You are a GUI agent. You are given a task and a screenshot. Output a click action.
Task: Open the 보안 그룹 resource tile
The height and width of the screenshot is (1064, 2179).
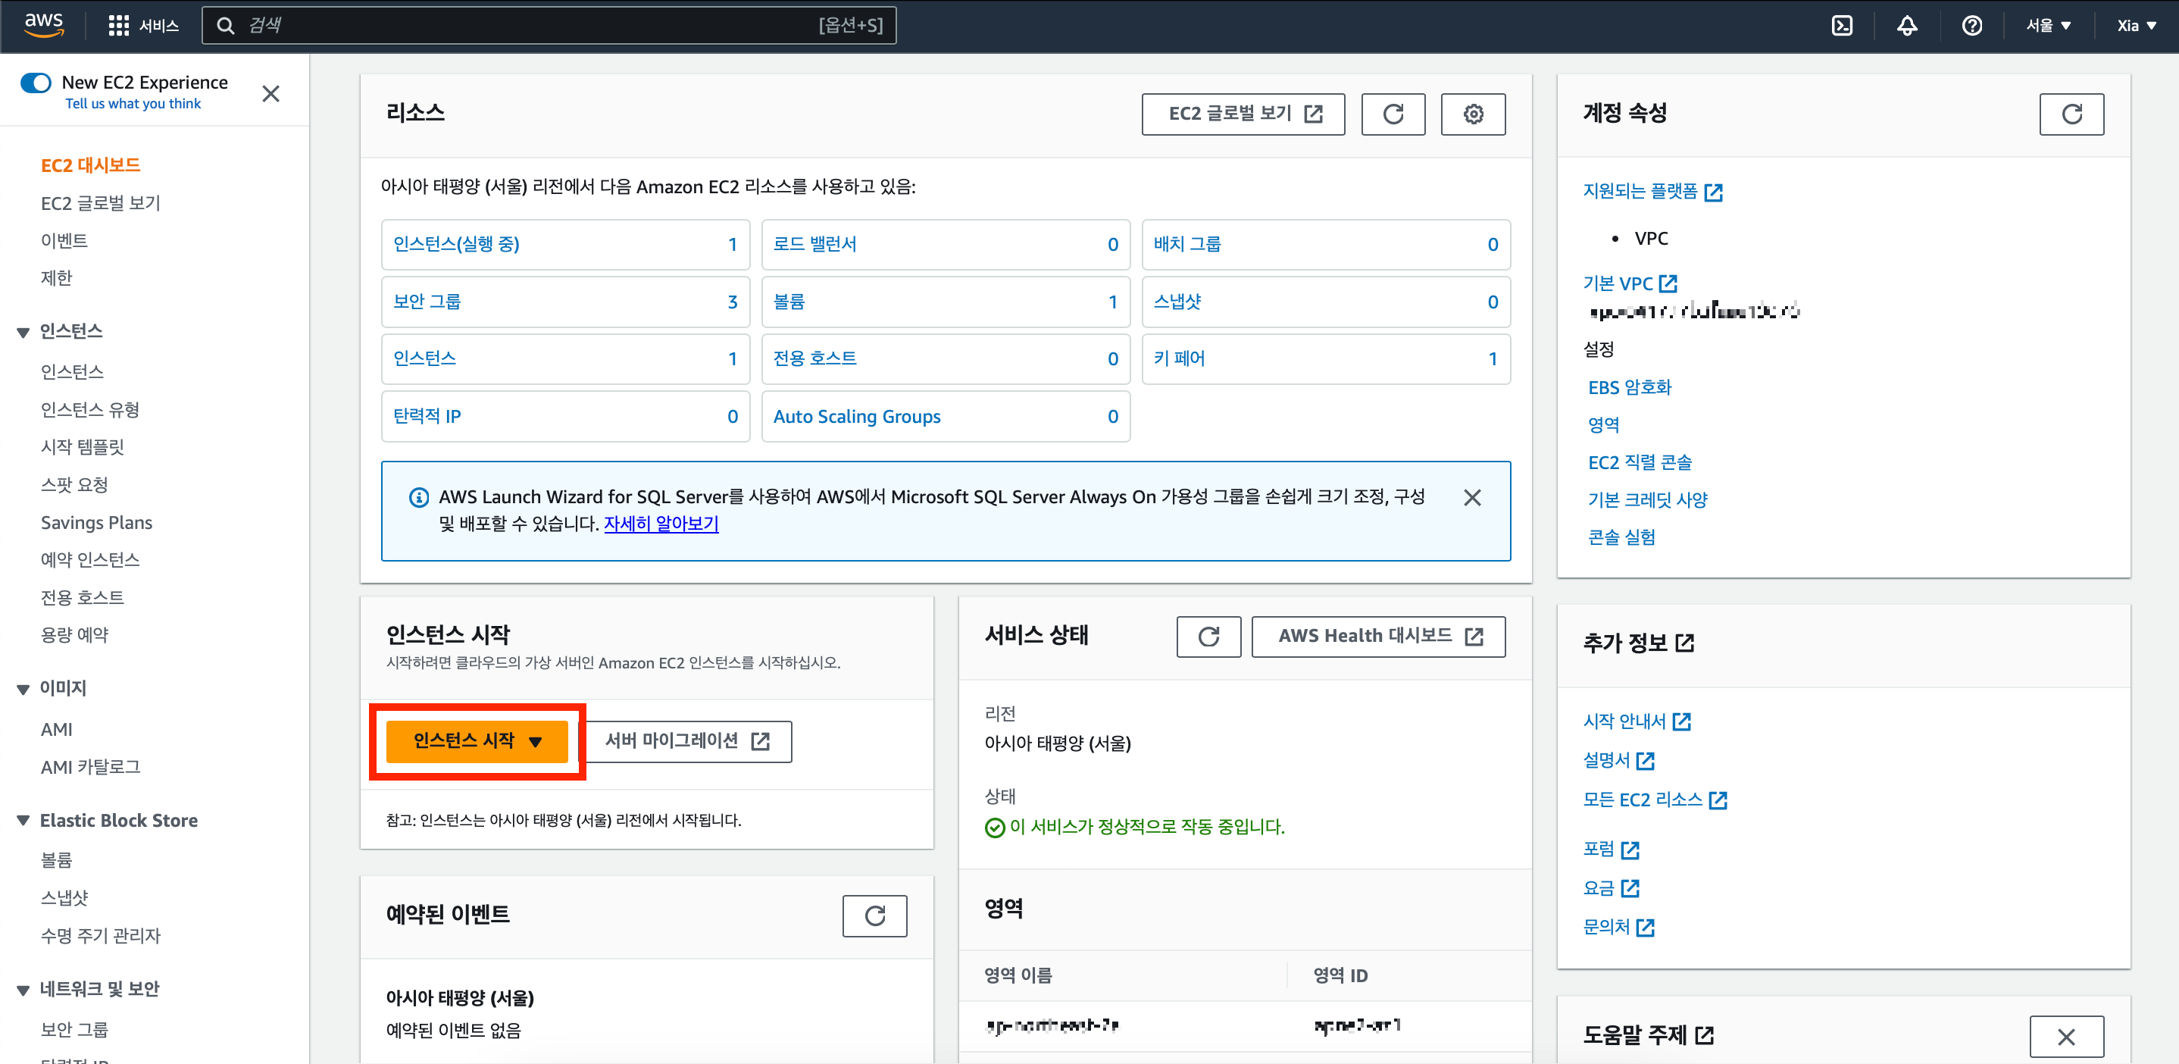click(565, 302)
